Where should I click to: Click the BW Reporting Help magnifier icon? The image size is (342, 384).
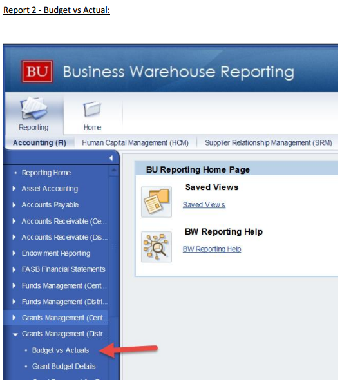pyautogui.click(x=157, y=247)
